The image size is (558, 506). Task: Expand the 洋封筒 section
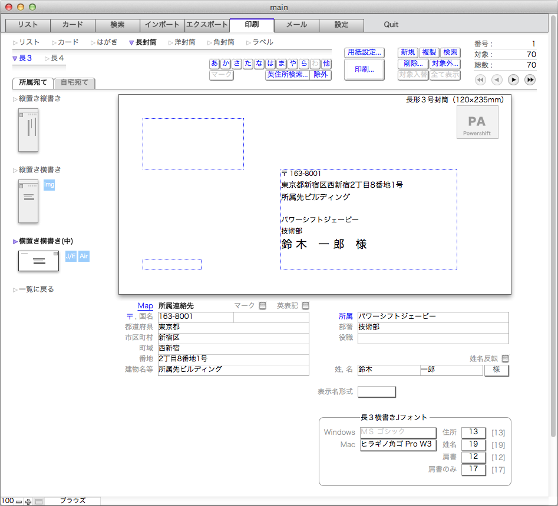[x=181, y=42]
